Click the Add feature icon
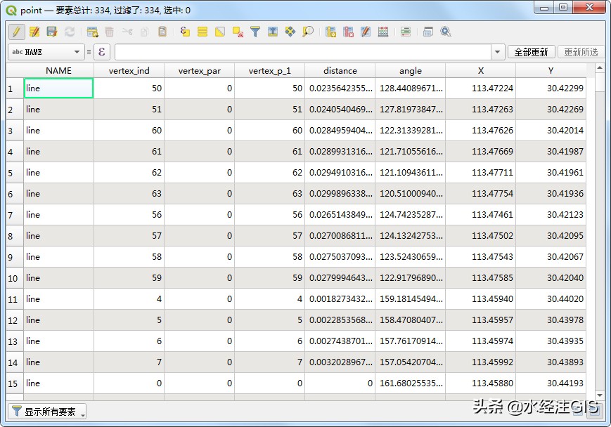Screen dimensions: 611x427 [92, 32]
